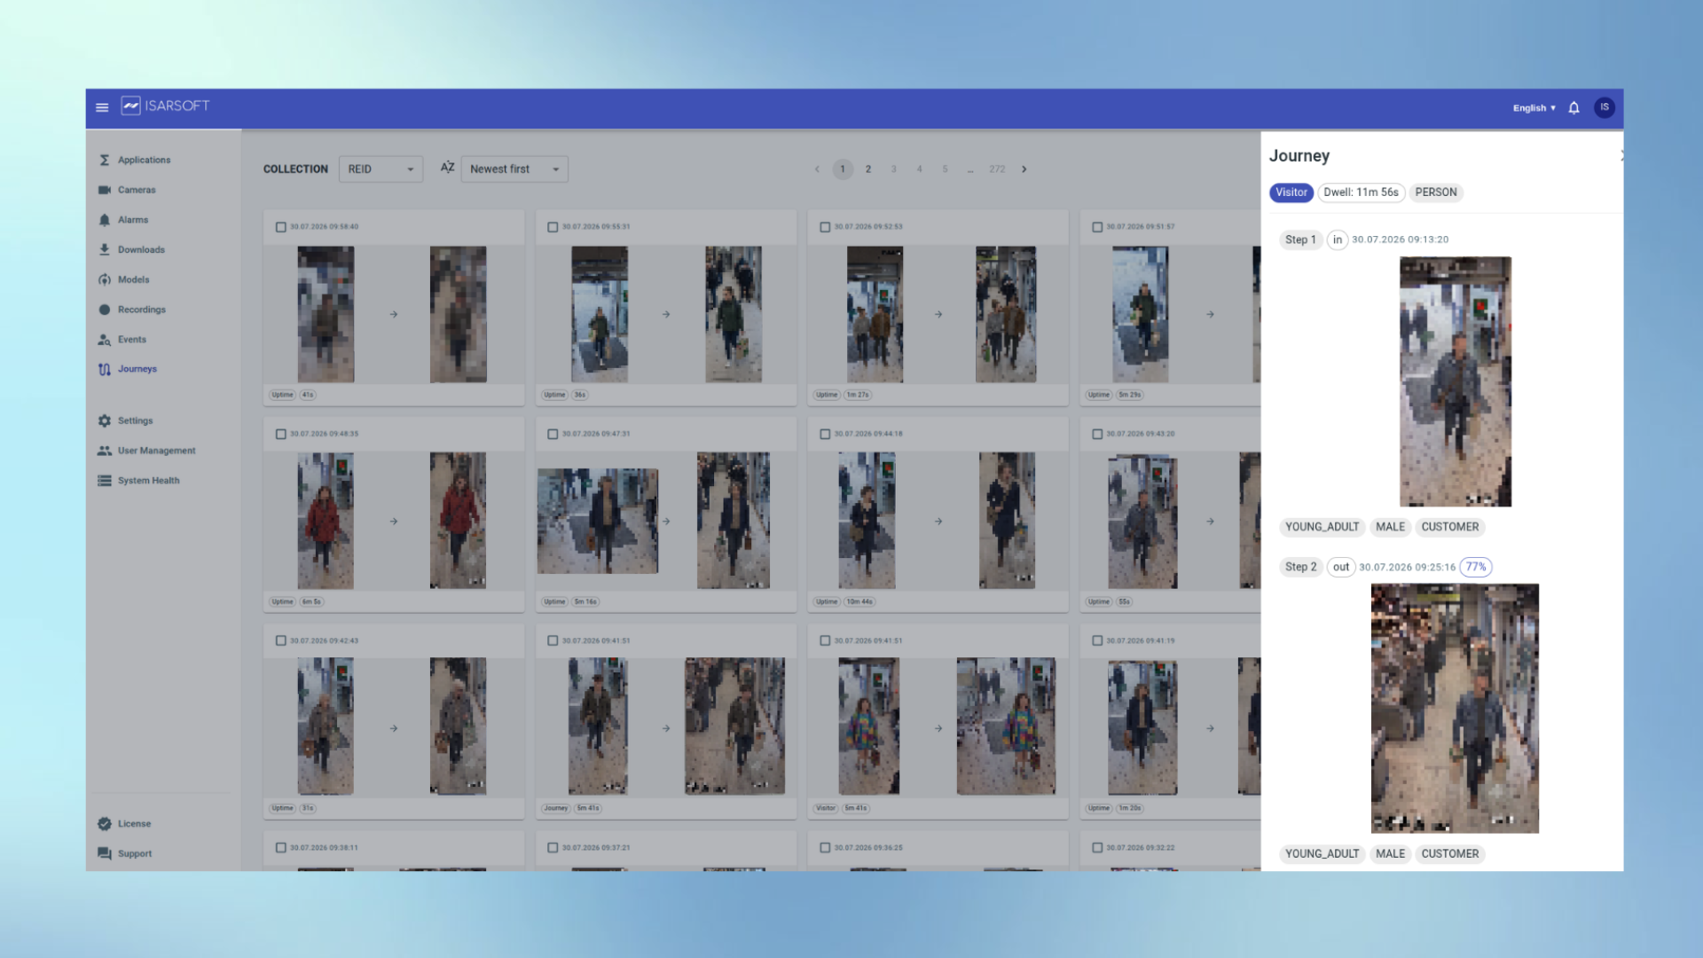Image resolution: width=1703 pixels, height=958 pixels.
Task: Go to page 4 of results
Action: coord(919,169)
